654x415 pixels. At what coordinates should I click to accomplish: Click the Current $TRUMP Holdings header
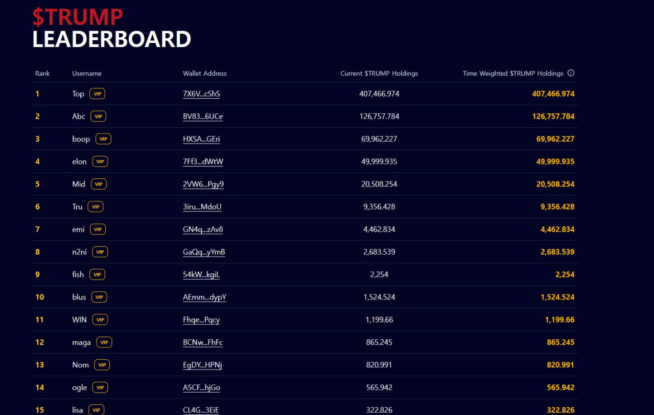click(379, 73)
